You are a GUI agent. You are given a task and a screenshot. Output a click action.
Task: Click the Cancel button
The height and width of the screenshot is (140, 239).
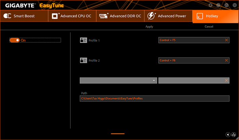point(209,27)
